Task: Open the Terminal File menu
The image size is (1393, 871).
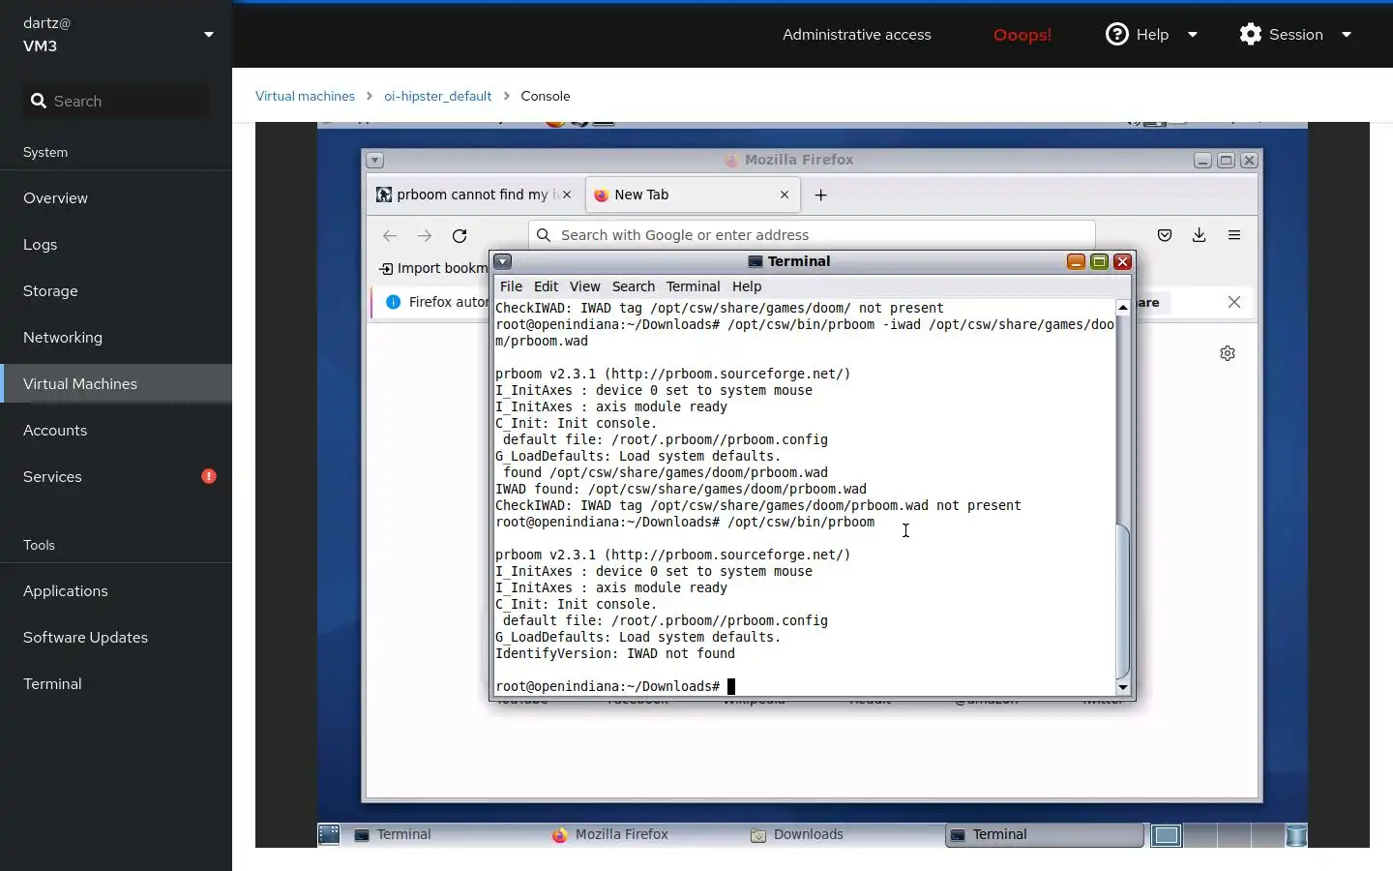Action: click(x=511, y=286)
